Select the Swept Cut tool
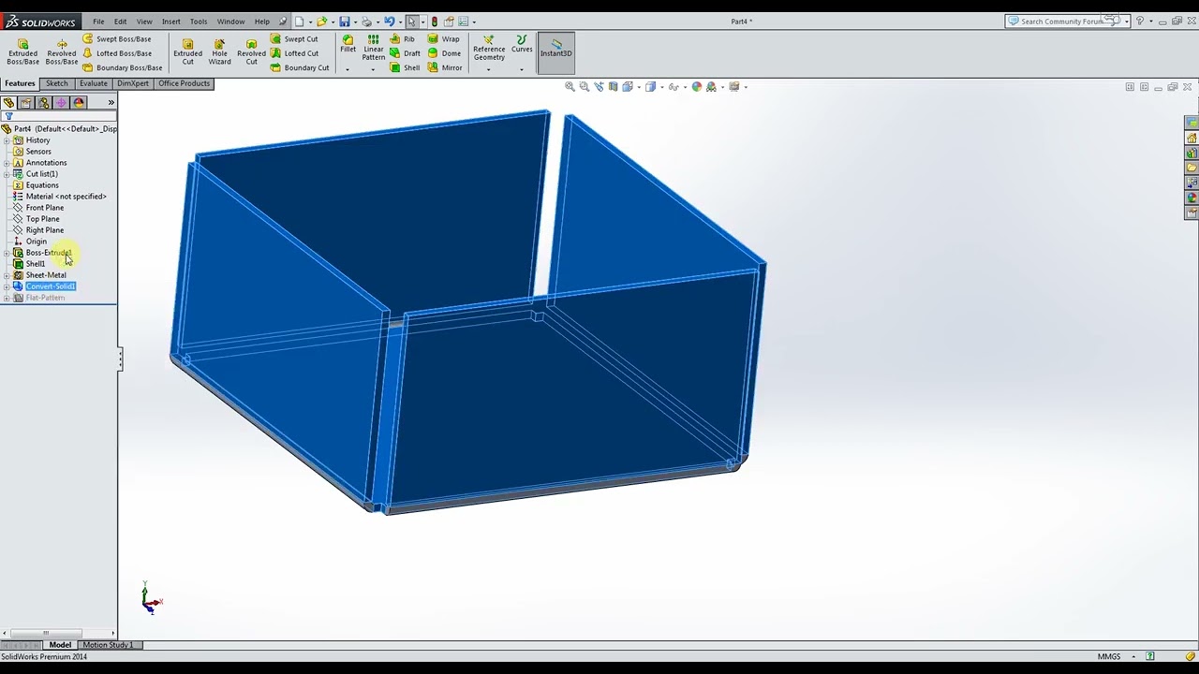 click(294, 39)
